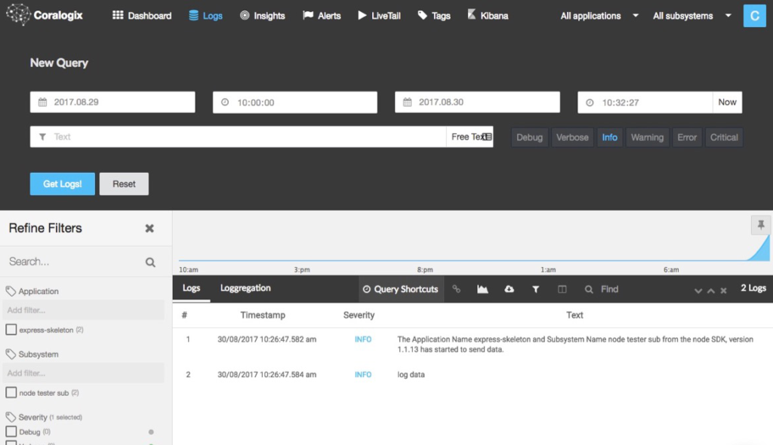The image size is (773, 445).
Task: Click the Text query filter field
Action: point(238,137)
